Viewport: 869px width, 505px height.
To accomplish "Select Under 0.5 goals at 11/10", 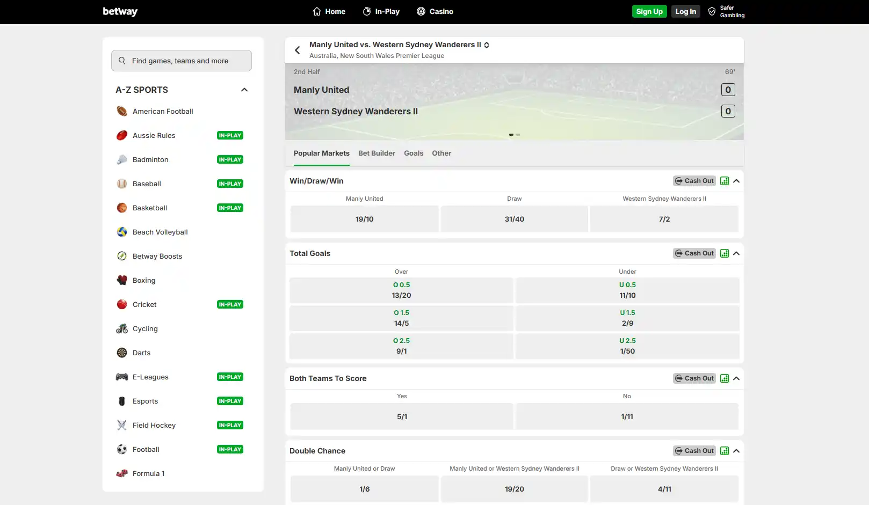I will [627, 290].
